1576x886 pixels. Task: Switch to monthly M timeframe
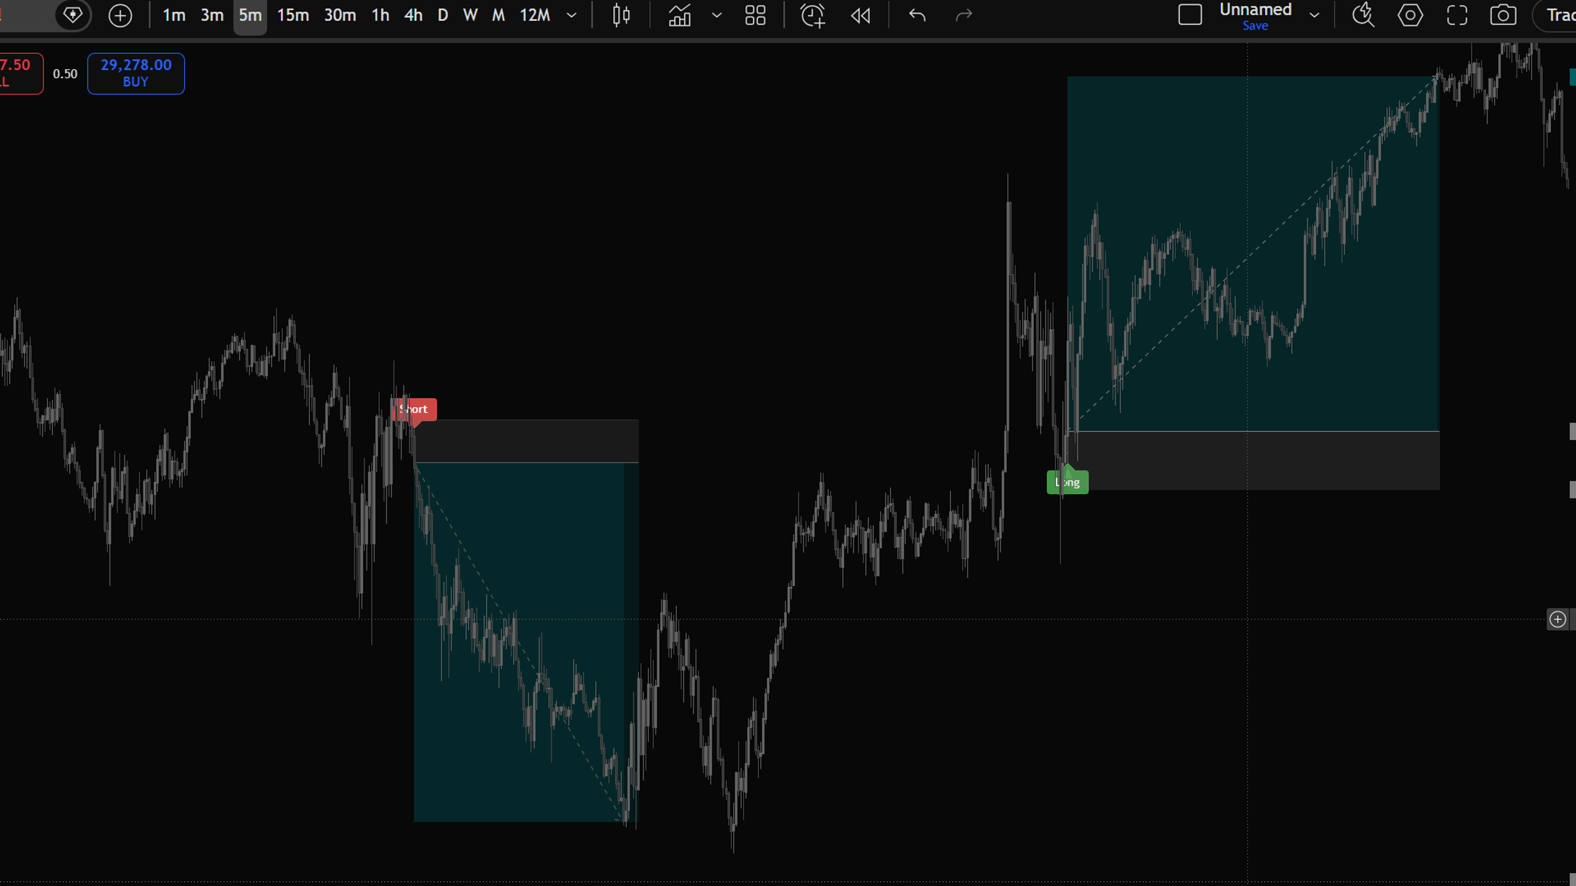tap(499, 15)
